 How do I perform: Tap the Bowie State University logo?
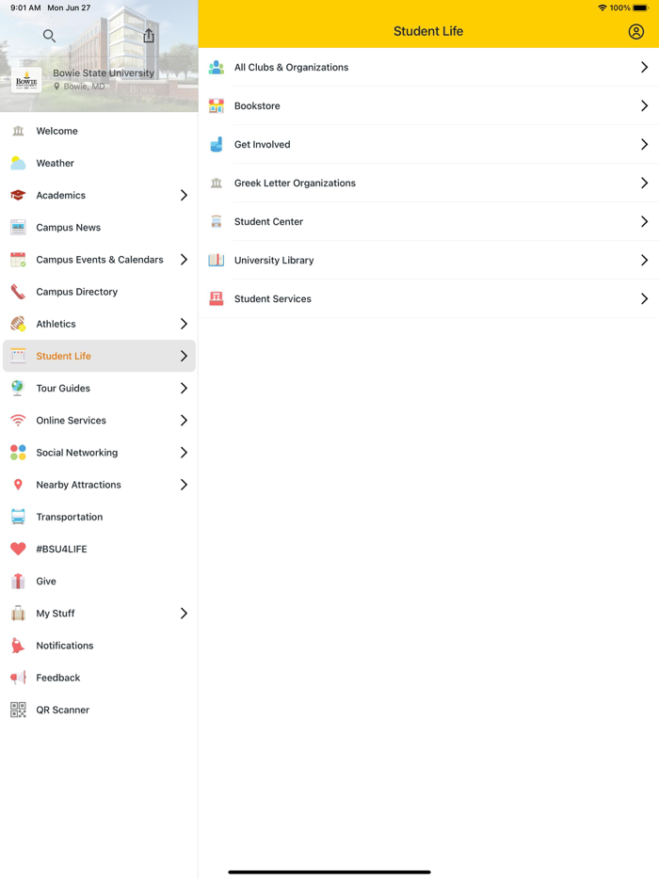(26, 80)
